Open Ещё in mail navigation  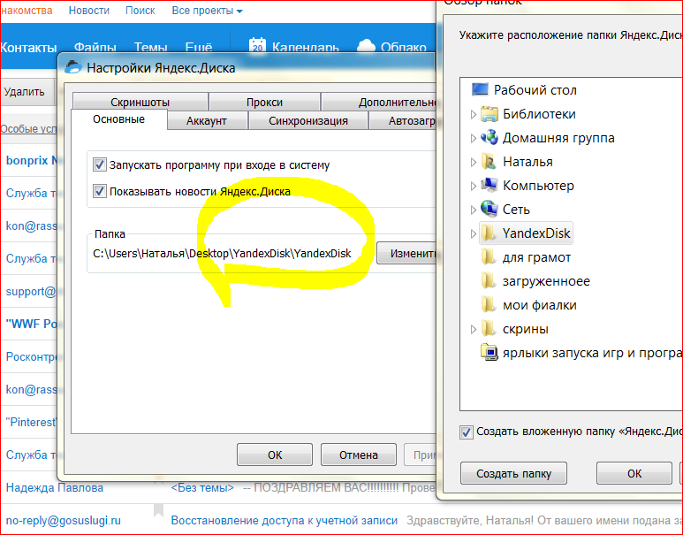point(199,47)
